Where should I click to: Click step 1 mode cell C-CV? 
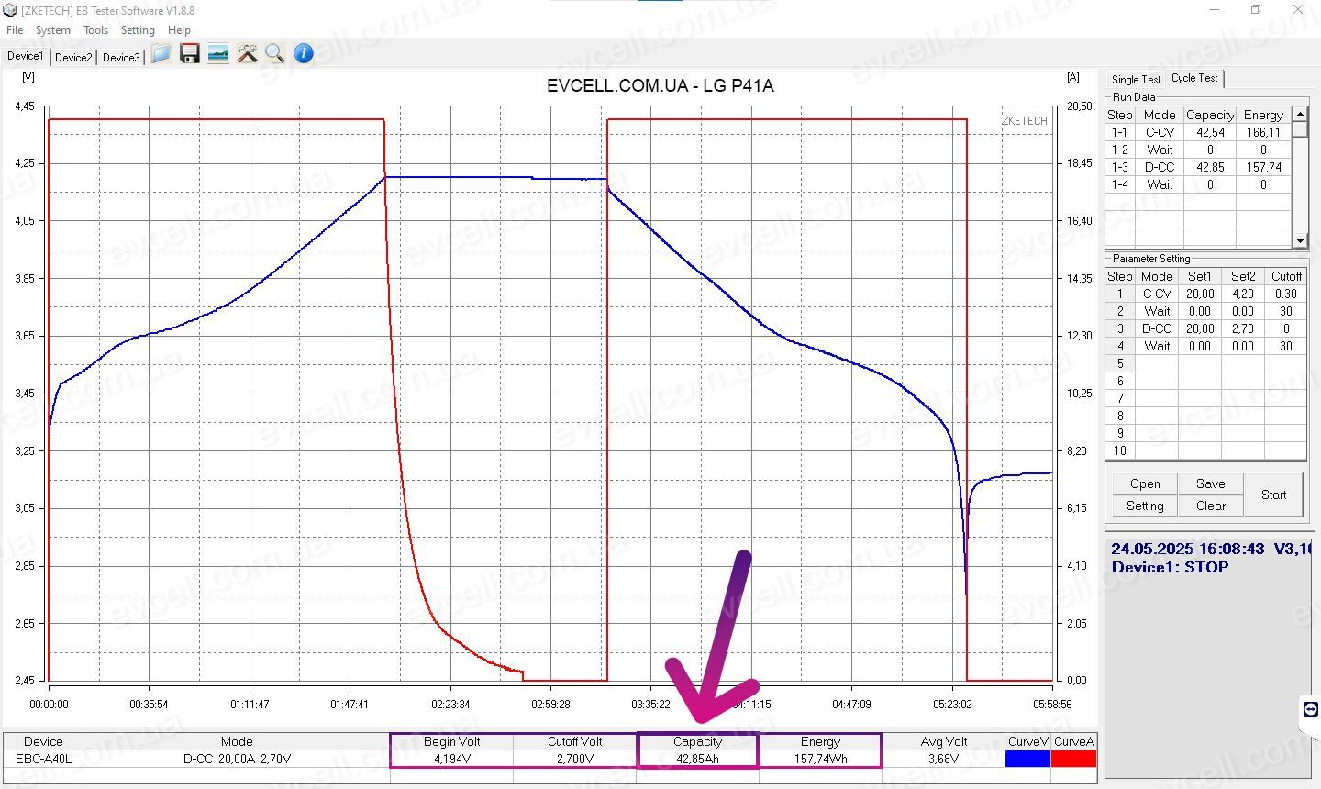coord(1157,294)
